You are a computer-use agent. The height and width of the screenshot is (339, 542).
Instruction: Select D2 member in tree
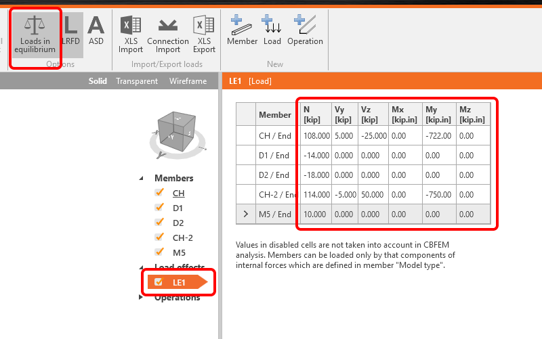[x=178, y=223]
